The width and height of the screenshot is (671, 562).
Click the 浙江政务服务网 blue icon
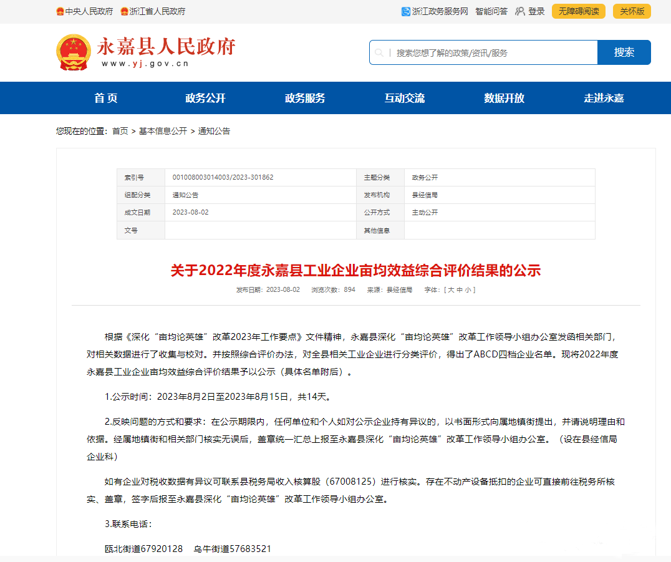click(406, 11)
